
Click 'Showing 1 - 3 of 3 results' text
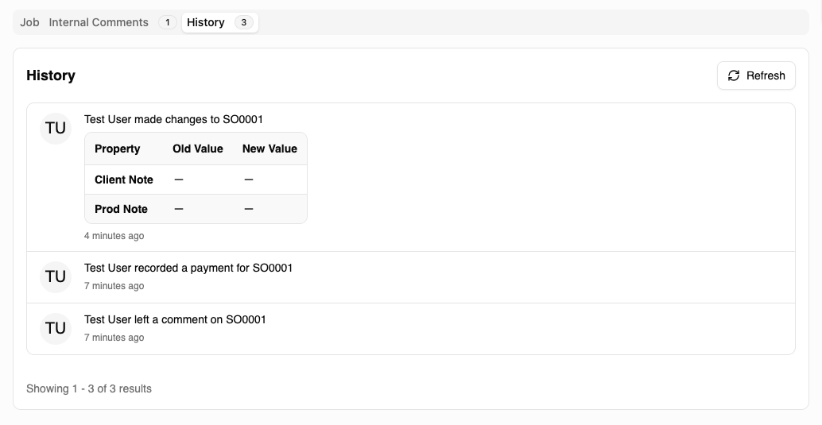point(89,388)
